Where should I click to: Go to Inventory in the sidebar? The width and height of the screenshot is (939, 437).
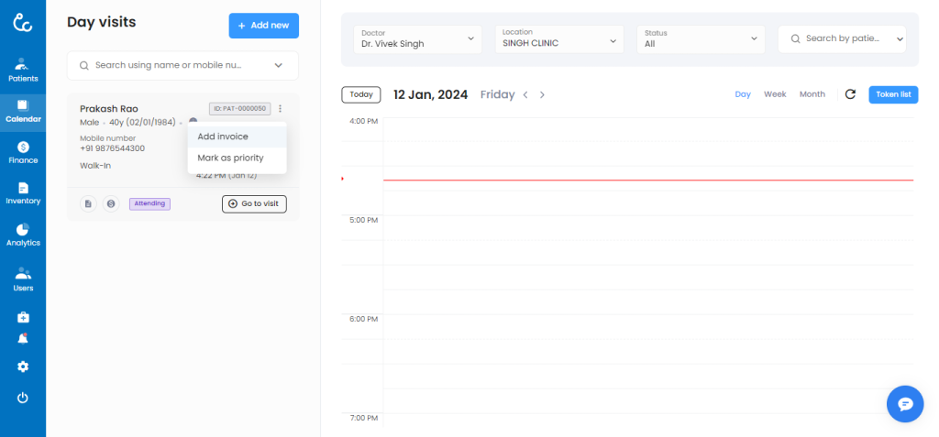(23, 192)
